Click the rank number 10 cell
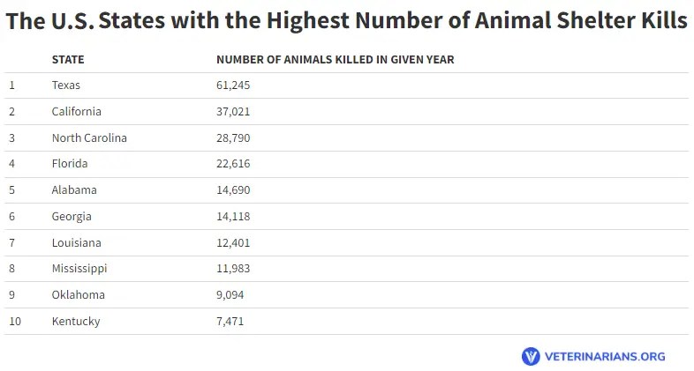Screen dimensions: 694x371 15,322
